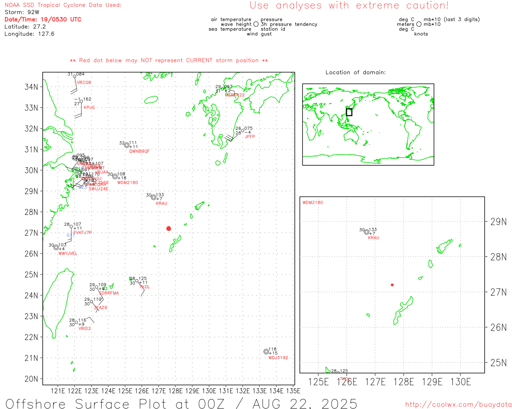
Task: Click 7KDL station label on main map
Action: [145, 287]
